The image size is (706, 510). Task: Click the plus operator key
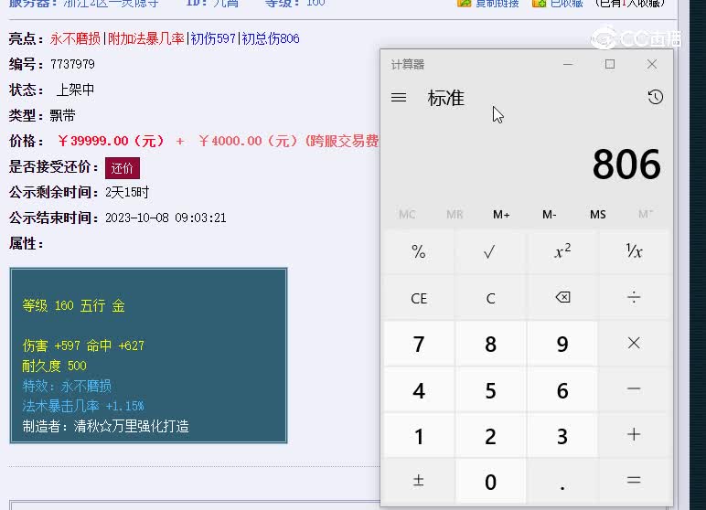[x=634, y=435]
